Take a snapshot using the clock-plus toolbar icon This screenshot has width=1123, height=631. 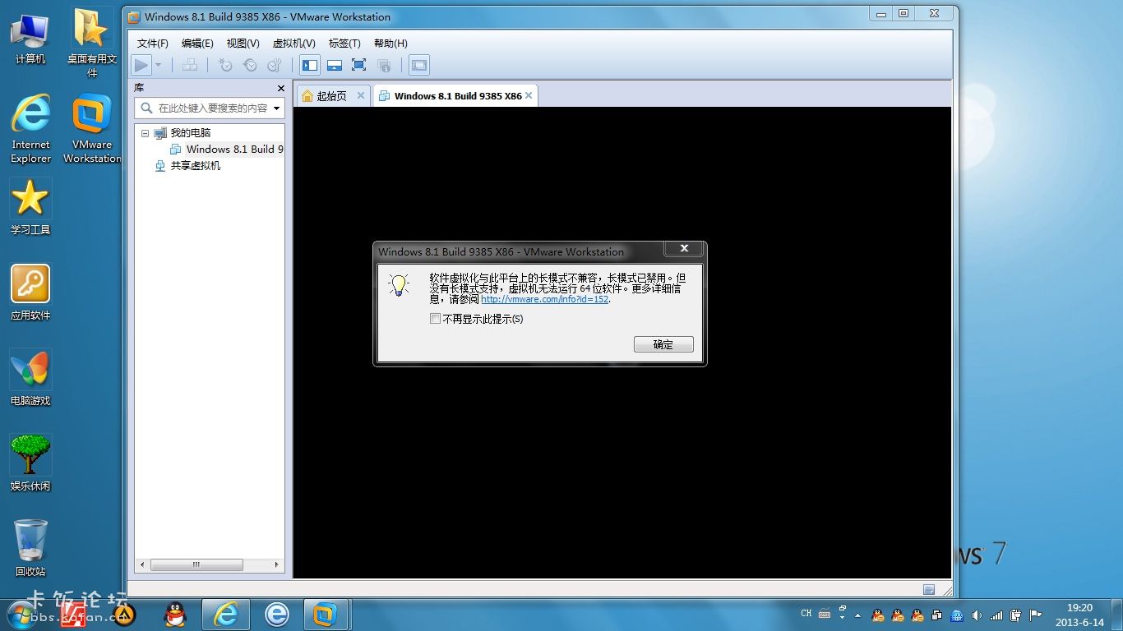pyautogui.click(x=225, y=65)
